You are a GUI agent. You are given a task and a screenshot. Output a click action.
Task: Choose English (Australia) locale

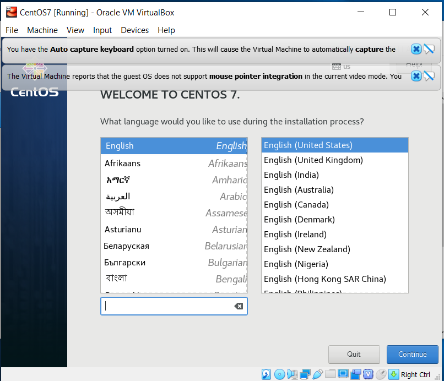pos(335,190)
